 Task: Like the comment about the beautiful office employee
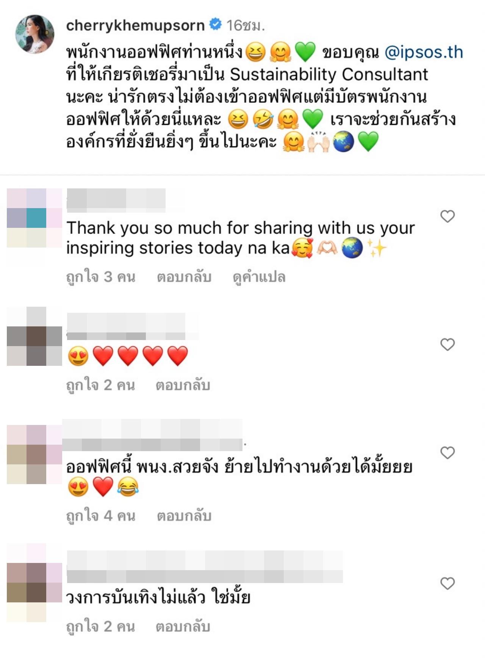click(447, 453)
